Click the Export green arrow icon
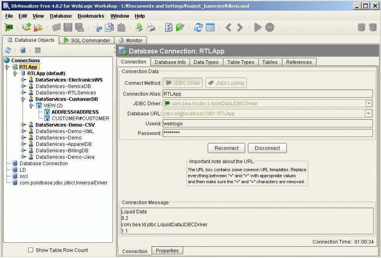This screenshot has width=381, height=258. pos(139,27)
